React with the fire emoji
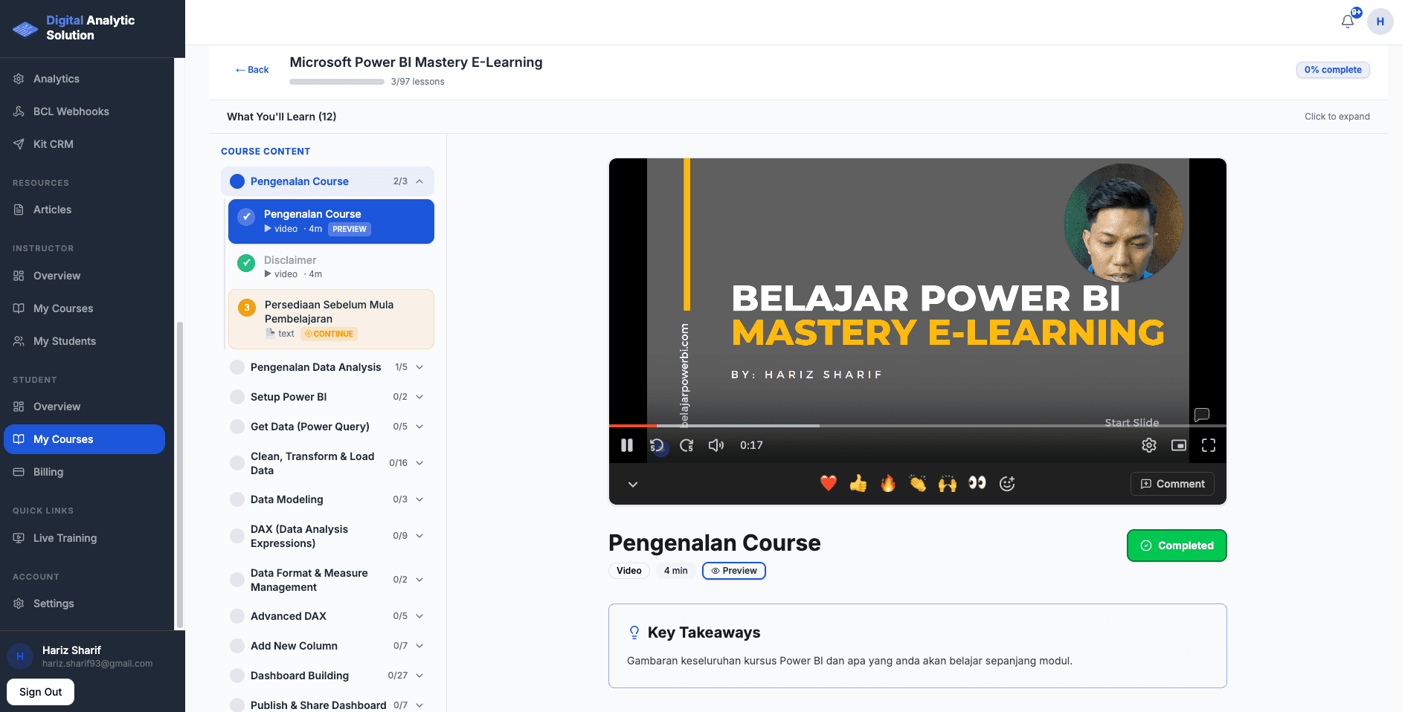The height and width of the screenshot is (712, 1402). tap(888, 484)
